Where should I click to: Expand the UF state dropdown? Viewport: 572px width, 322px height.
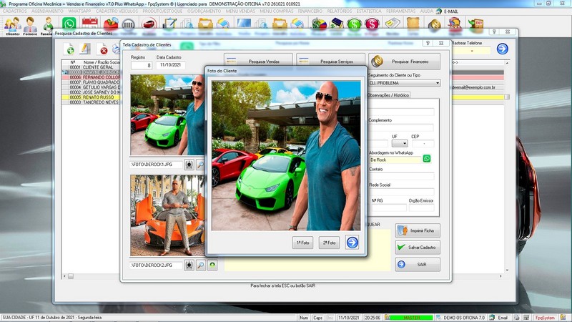[x=403, y=144]
